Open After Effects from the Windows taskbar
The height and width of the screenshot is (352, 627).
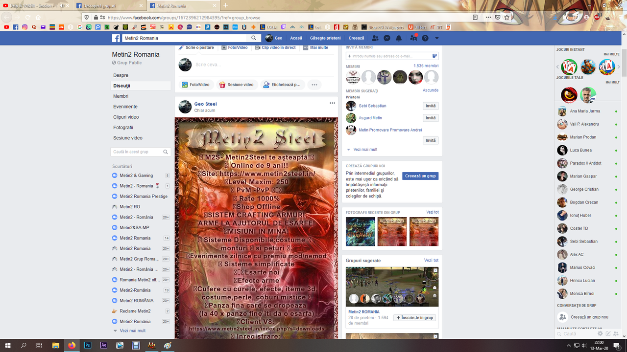tap(104, 345)
